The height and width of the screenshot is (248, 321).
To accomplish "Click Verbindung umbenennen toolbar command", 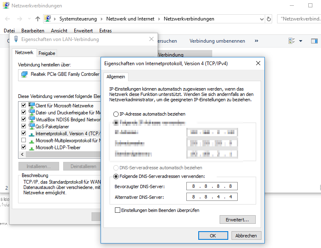I will click(217, 41).
